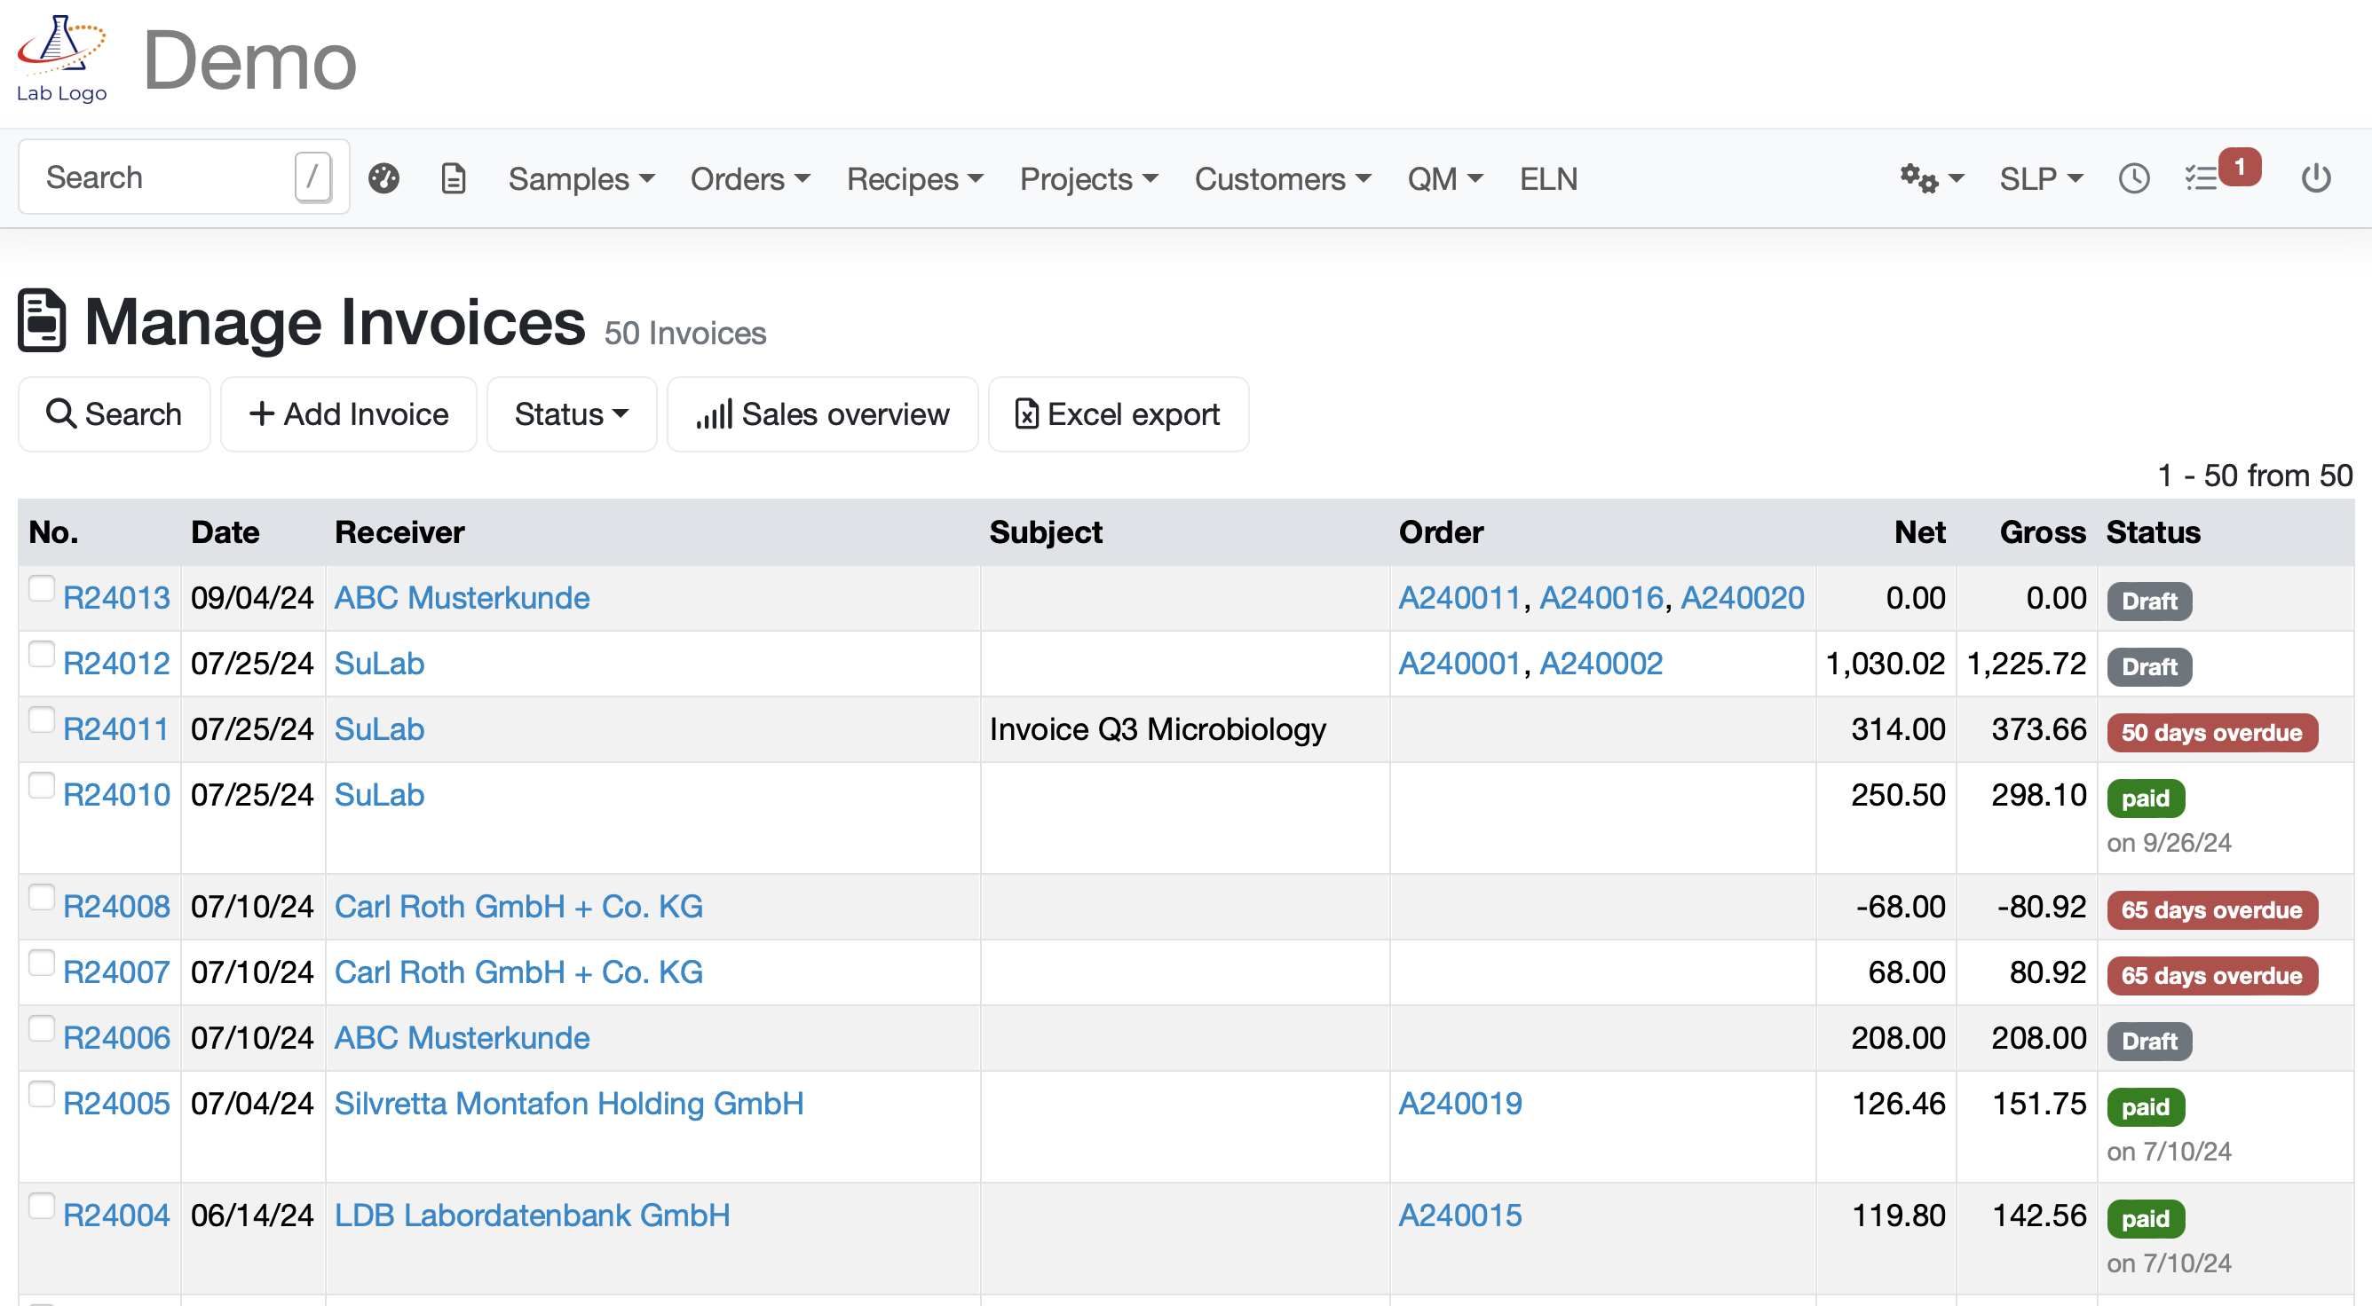Click the power logout icon

pos(2315,177)
